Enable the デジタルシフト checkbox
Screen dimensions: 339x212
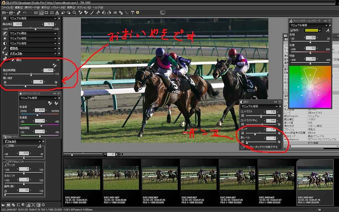[7, 161]
